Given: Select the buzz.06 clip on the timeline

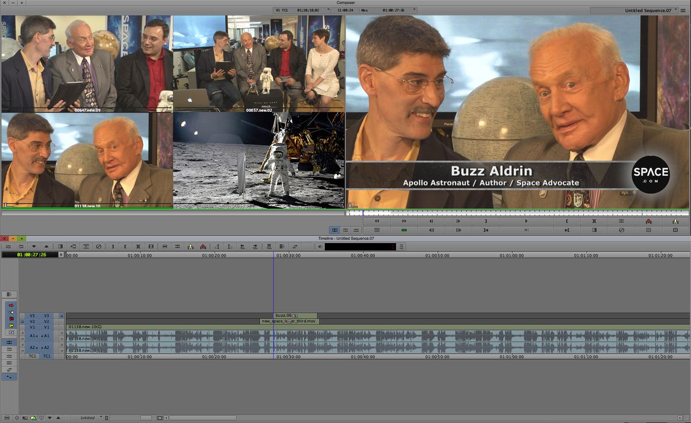Looking at the screenshot, I should (294, 315).
